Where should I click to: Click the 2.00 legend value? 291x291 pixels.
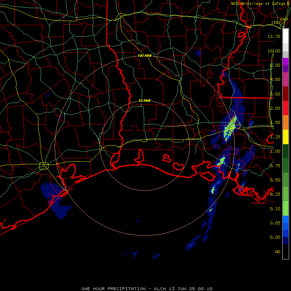[x=275, y=108]
